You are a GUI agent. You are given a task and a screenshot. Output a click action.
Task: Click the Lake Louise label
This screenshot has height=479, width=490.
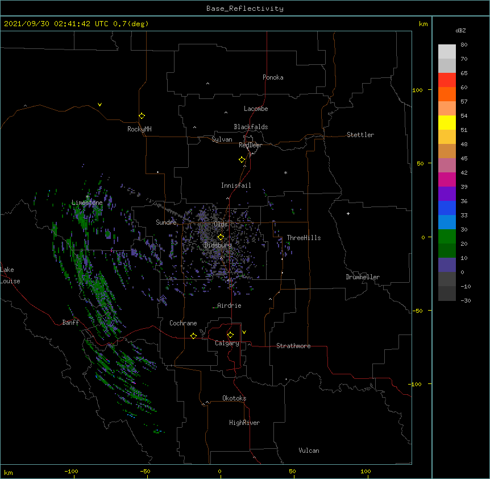10,275
